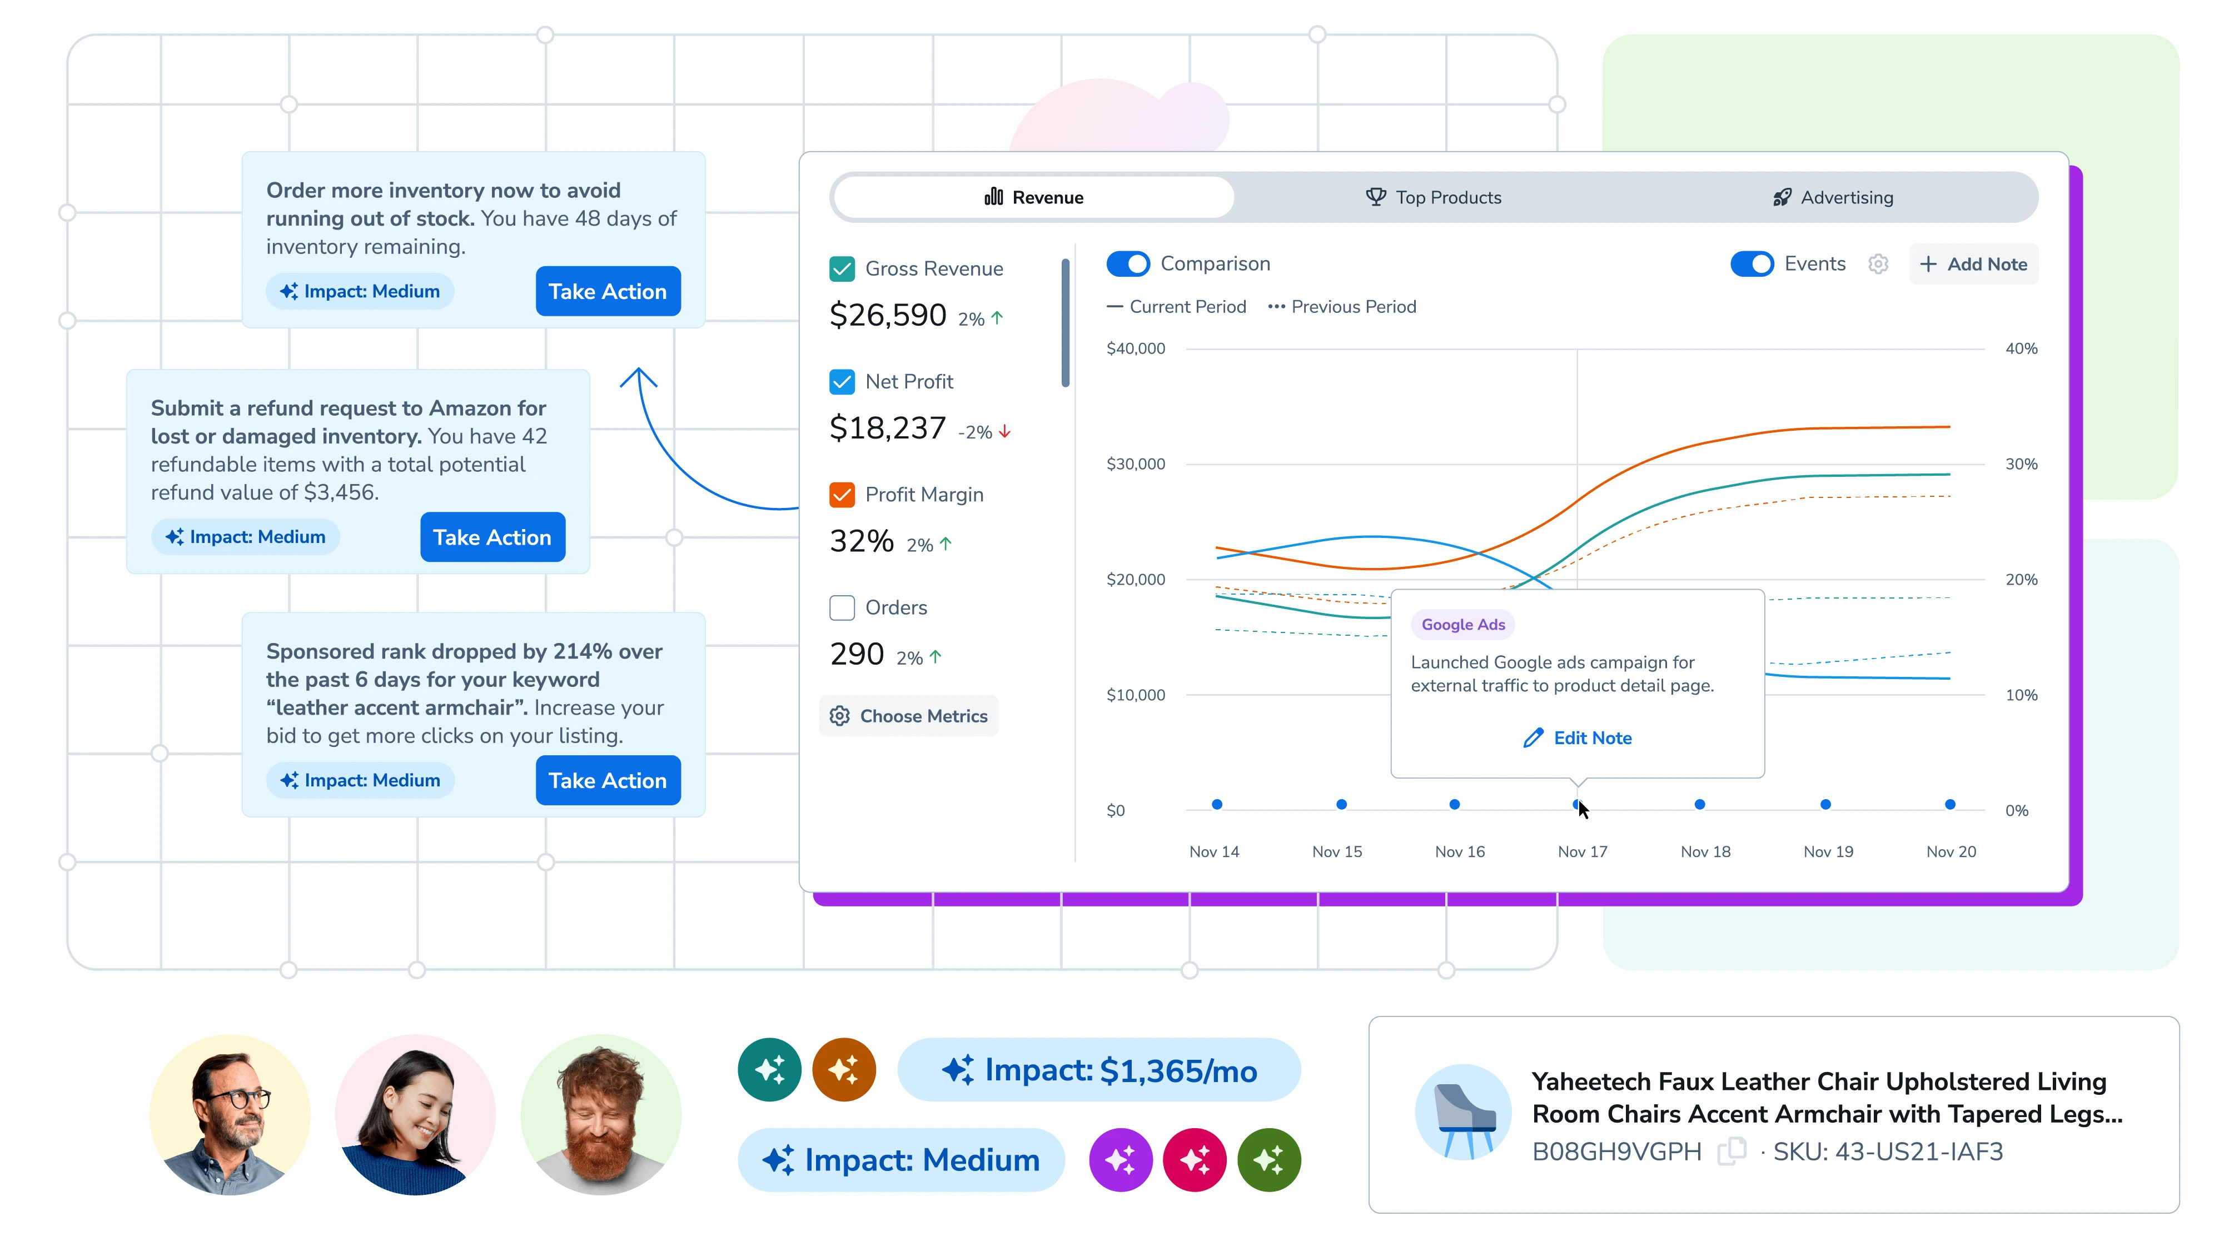
Task: Click the green sparkle circle icon
Action: pos(1269,1160)
